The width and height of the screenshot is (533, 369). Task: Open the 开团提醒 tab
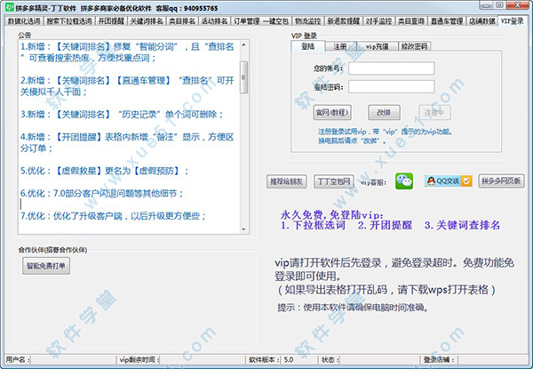111,21
